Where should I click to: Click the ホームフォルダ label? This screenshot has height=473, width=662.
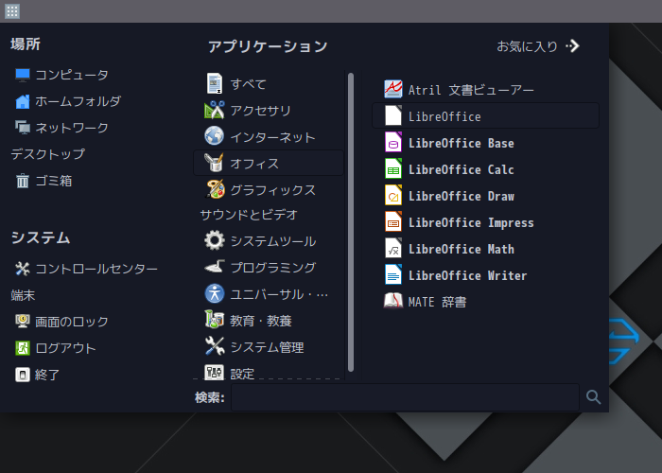78,101
